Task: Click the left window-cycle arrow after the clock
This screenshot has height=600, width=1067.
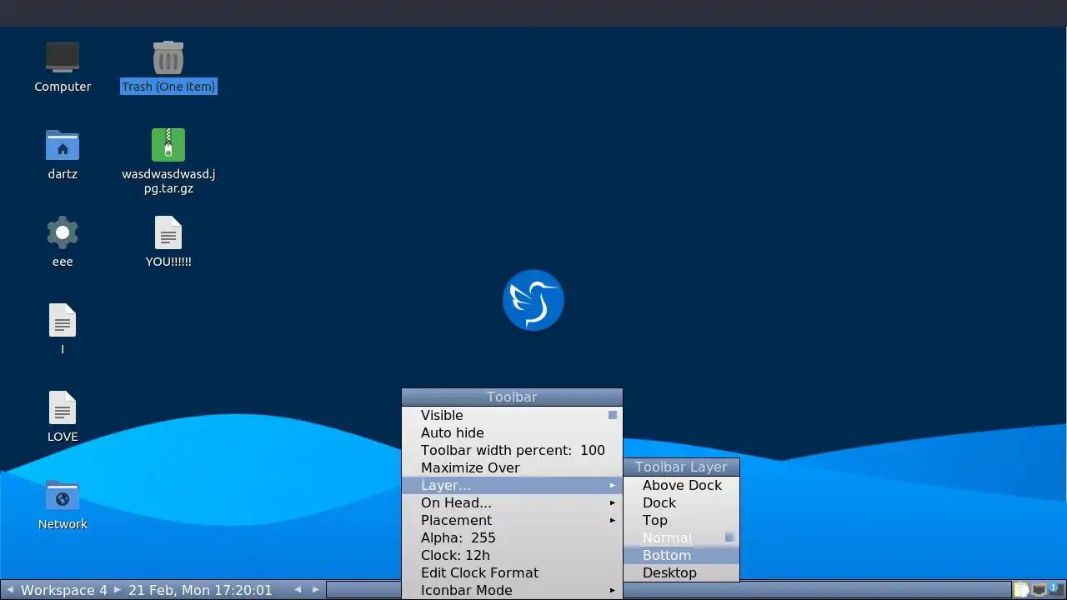Action: tap(298, 590)
